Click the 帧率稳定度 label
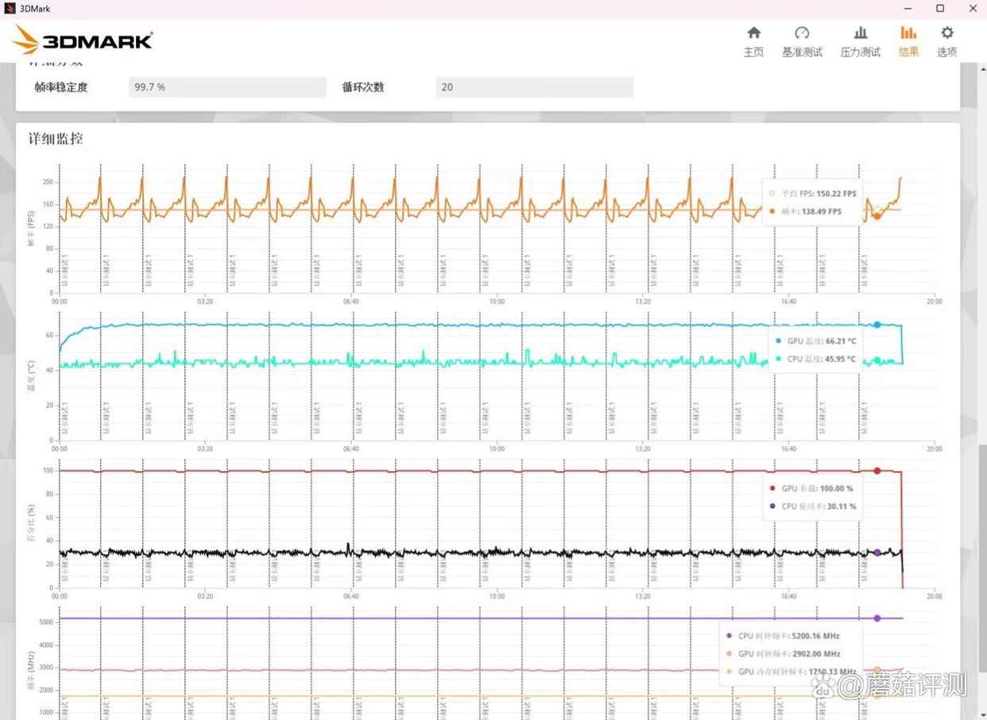Viewport: 987px width, 720px height. click(x=61, y=87)
